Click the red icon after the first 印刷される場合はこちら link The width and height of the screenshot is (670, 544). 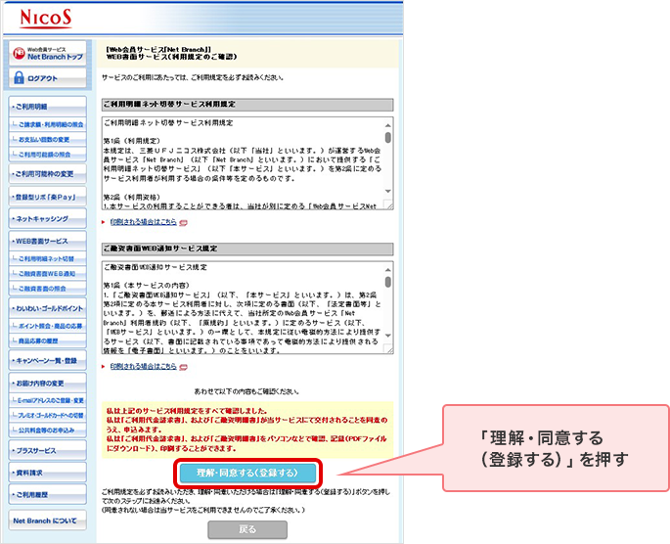[183, 223]
